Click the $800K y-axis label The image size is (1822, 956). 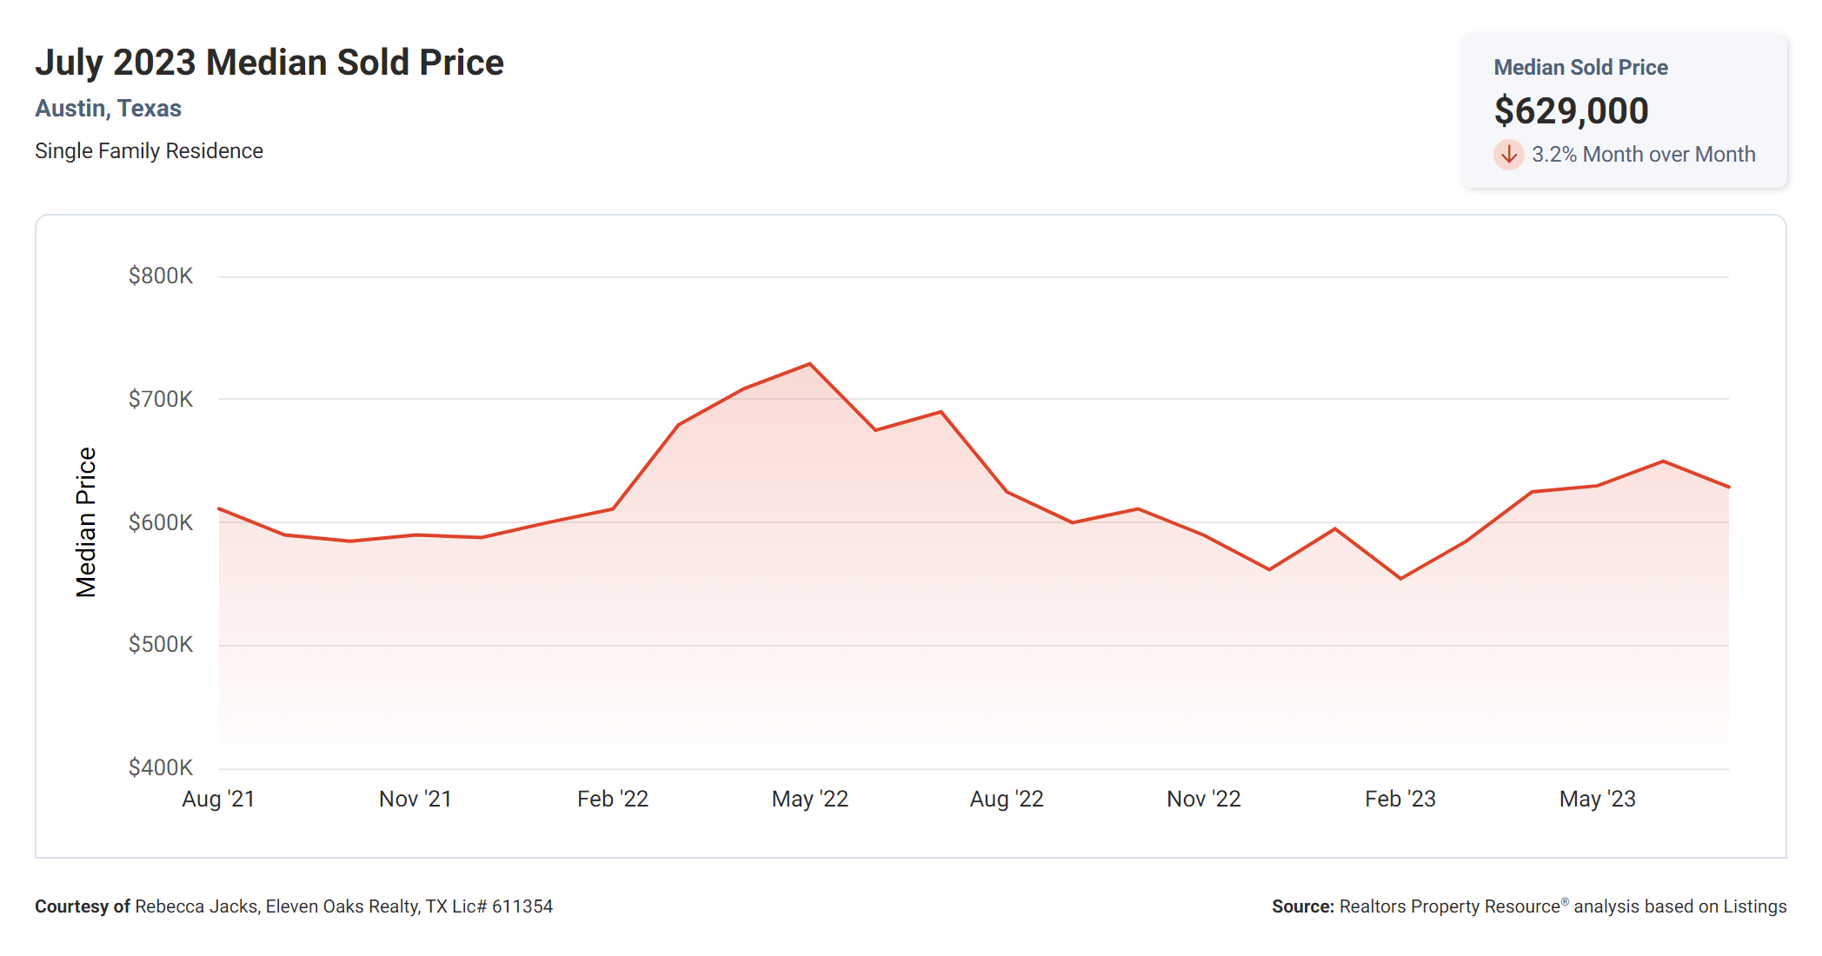[161, 276]
